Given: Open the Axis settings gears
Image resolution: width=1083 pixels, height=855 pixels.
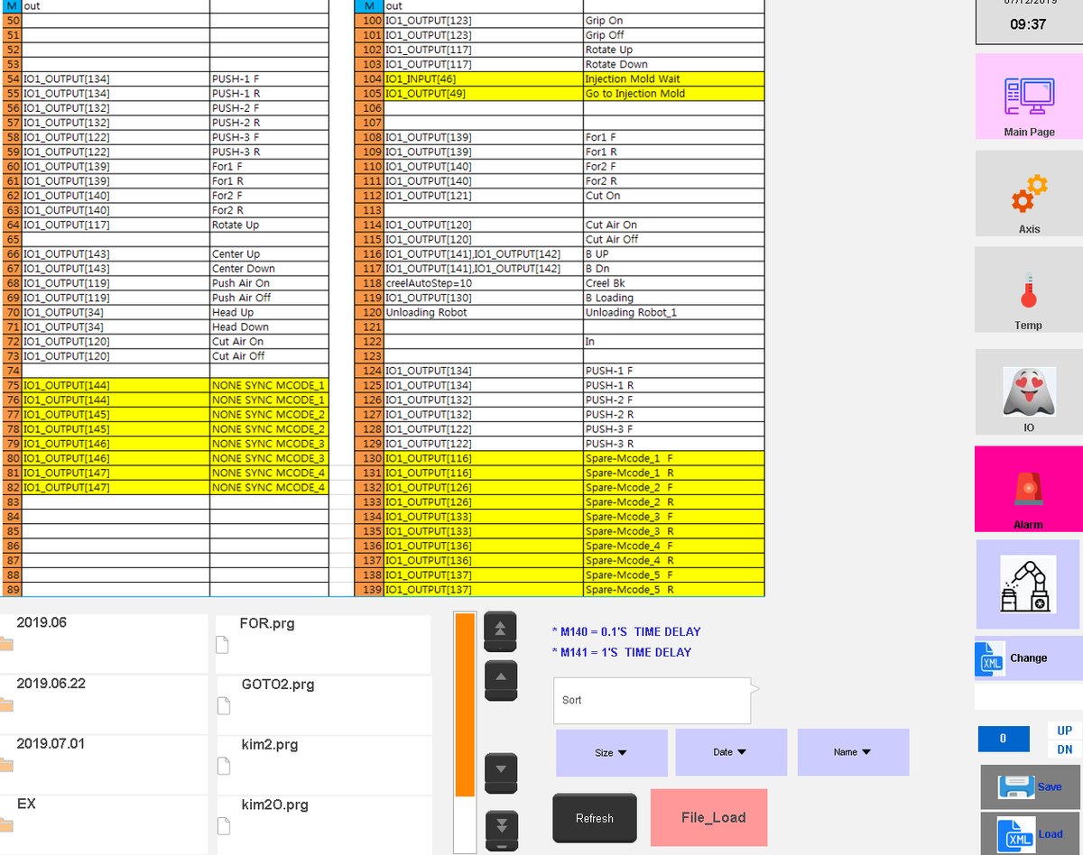Looking at the screenshot, I should pos(1029,193).
